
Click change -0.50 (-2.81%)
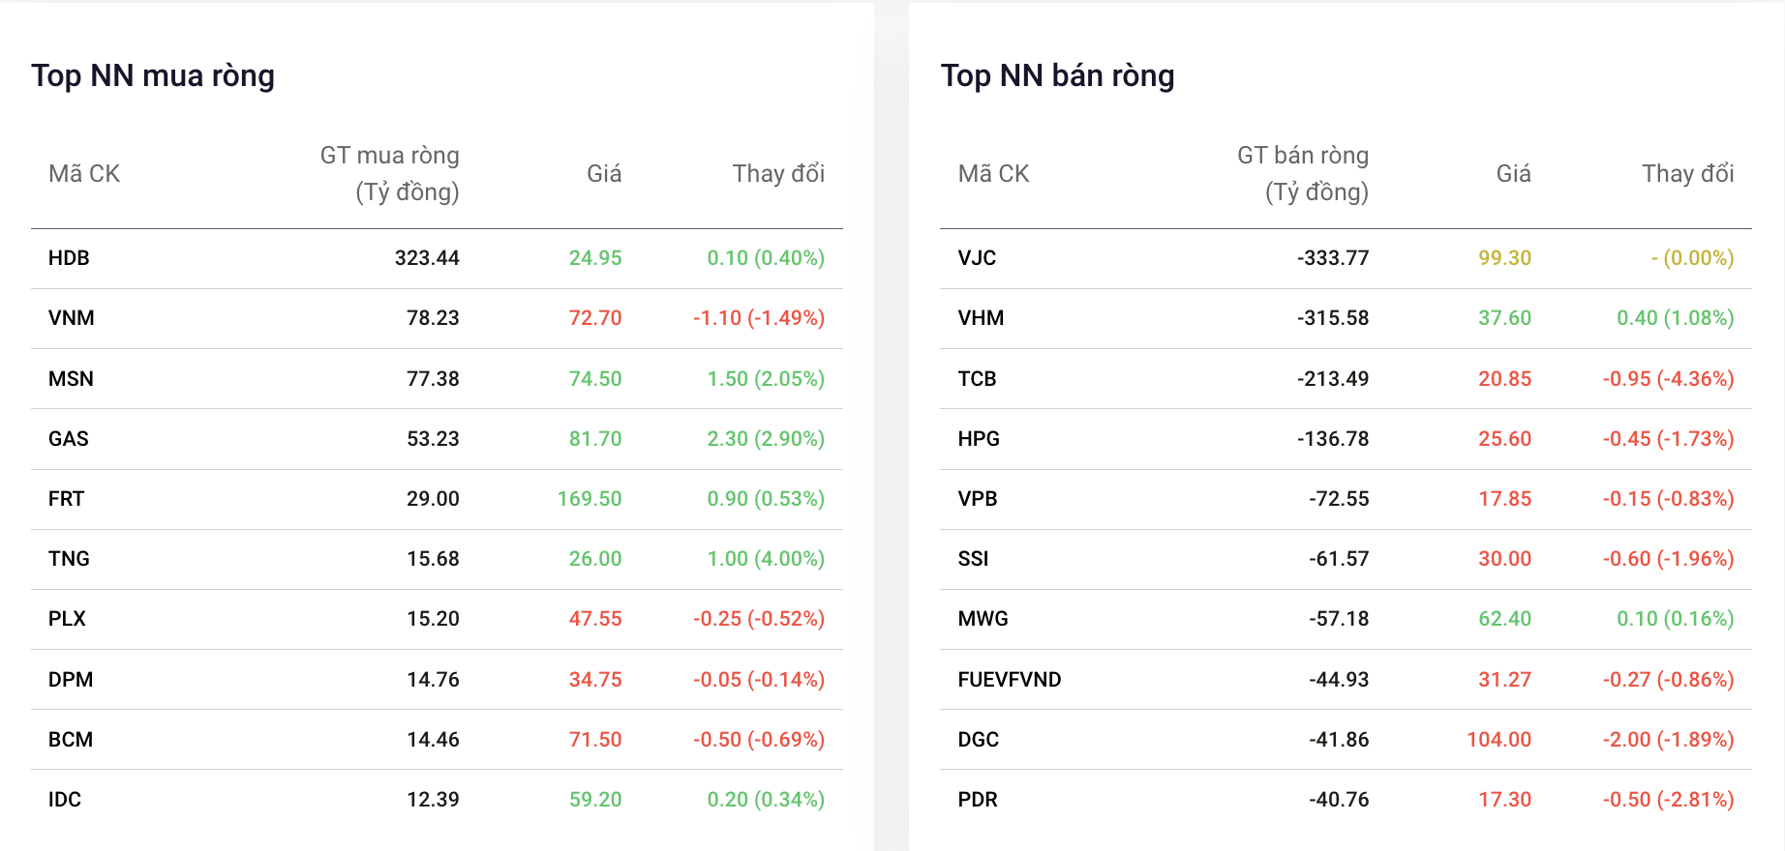[x=1668, y=800]
